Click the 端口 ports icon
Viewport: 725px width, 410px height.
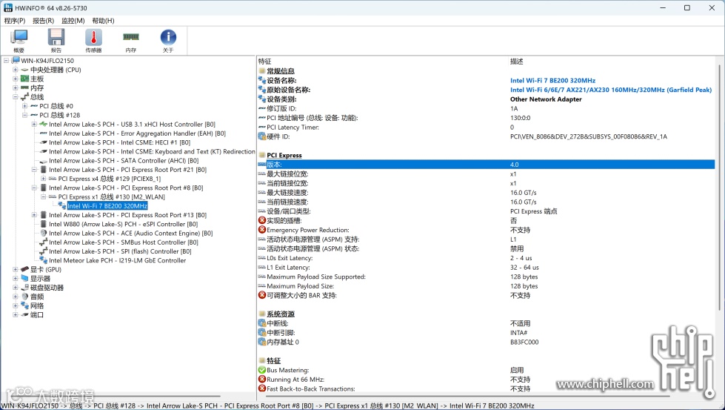(25, 314)
